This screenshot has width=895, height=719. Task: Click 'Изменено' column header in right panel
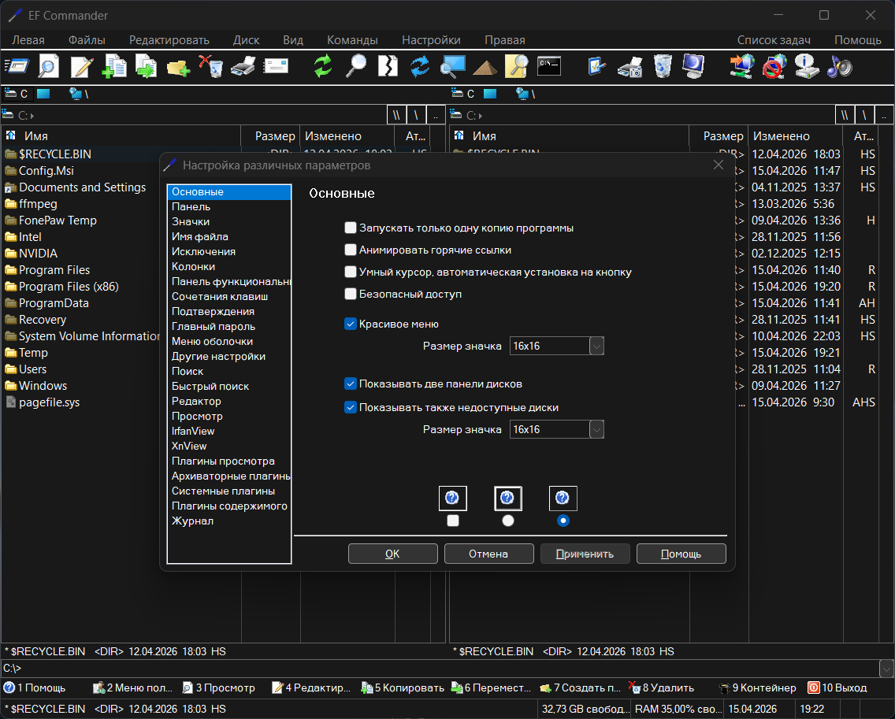(x=794, y=135)
